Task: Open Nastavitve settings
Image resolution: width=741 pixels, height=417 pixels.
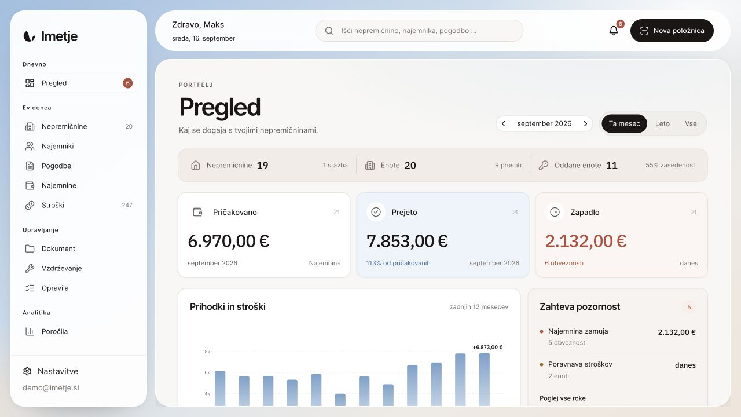Action: 50,371
